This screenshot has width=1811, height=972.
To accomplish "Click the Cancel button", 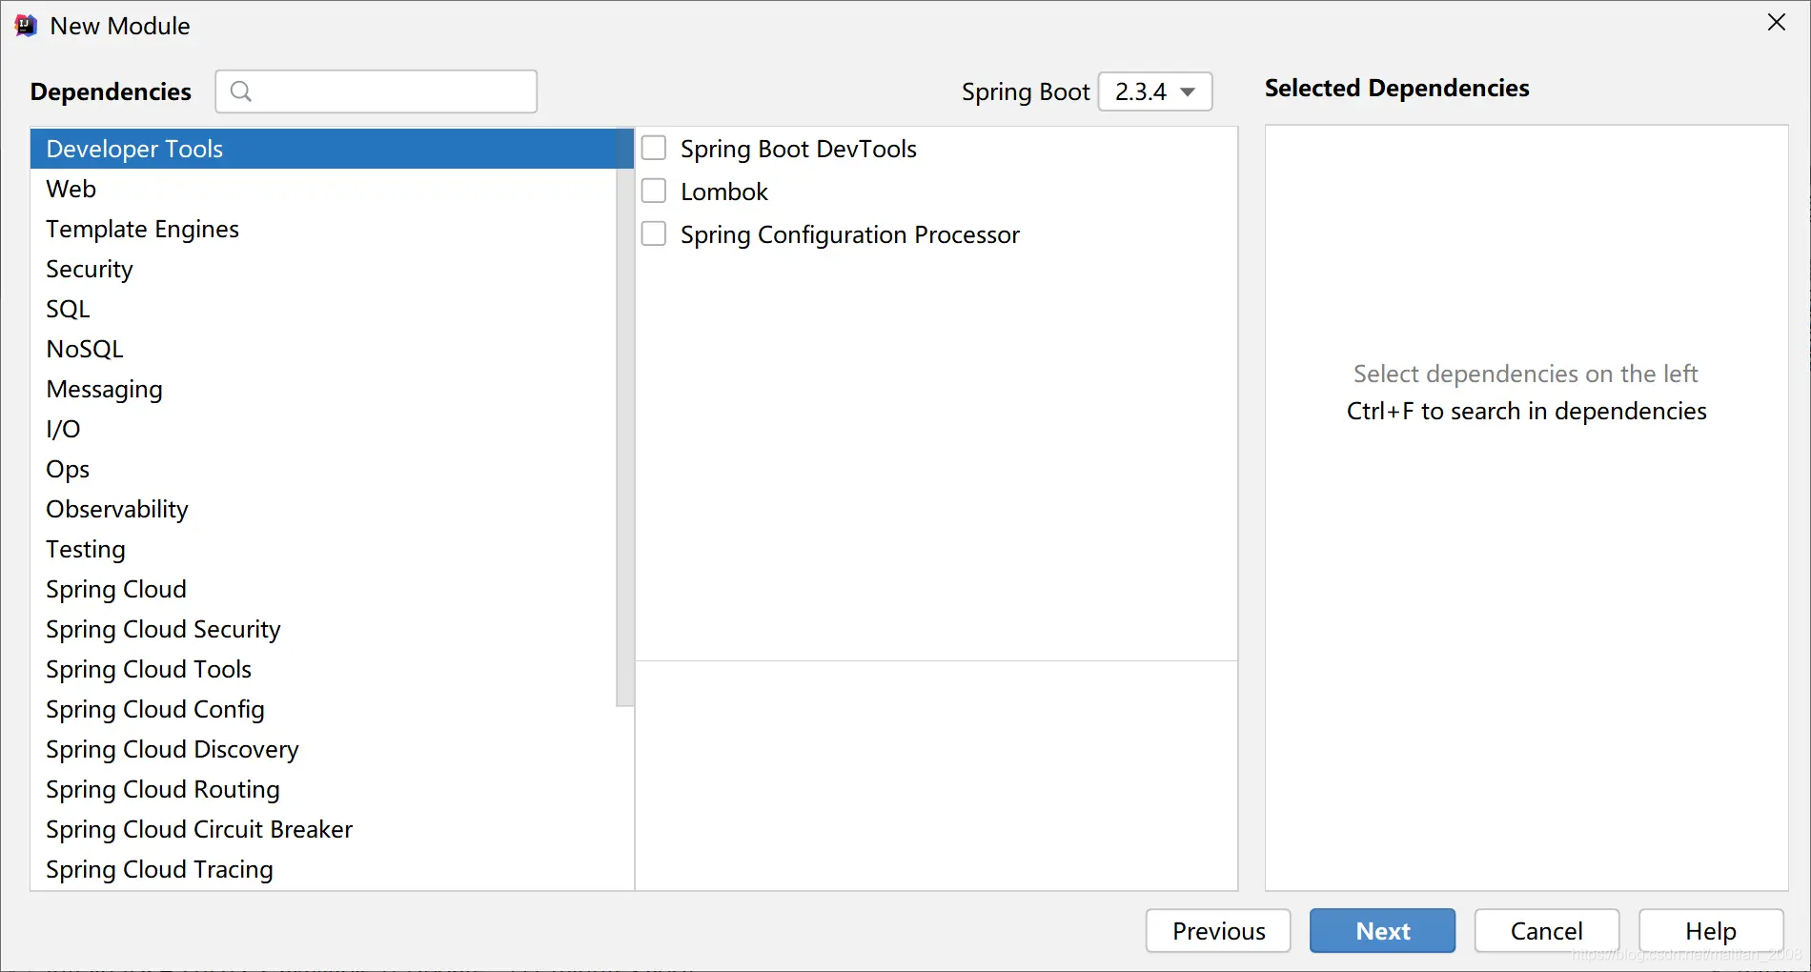I will [x=1547, y=931].
